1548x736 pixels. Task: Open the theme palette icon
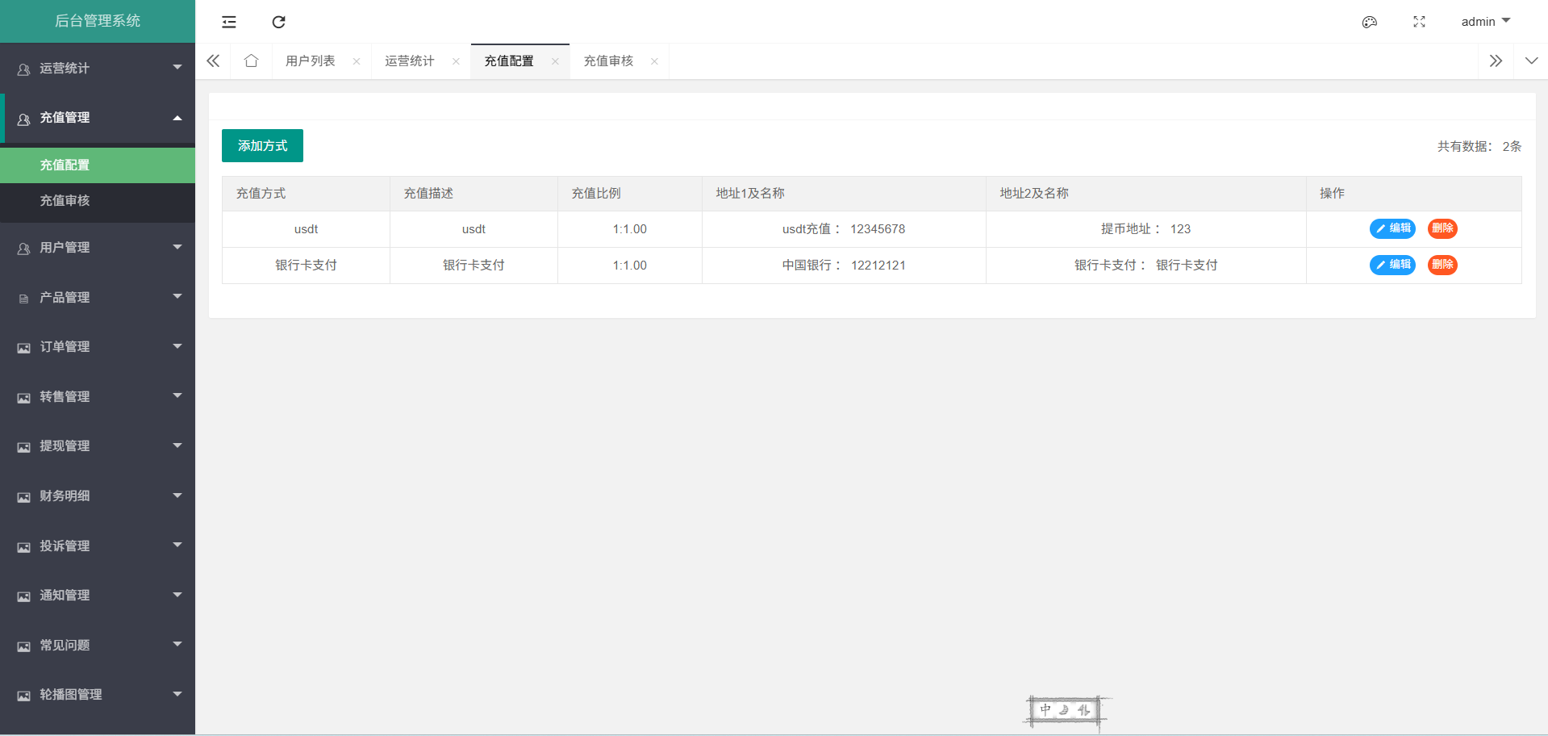tap(1369, 22)
